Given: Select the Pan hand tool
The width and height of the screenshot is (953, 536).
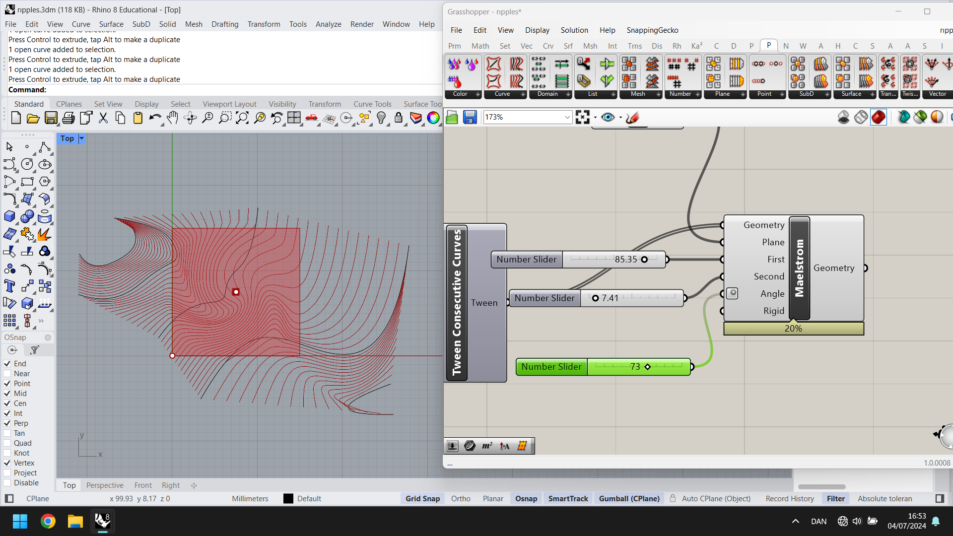Looking at the screenshot, I should pos(173,118).
